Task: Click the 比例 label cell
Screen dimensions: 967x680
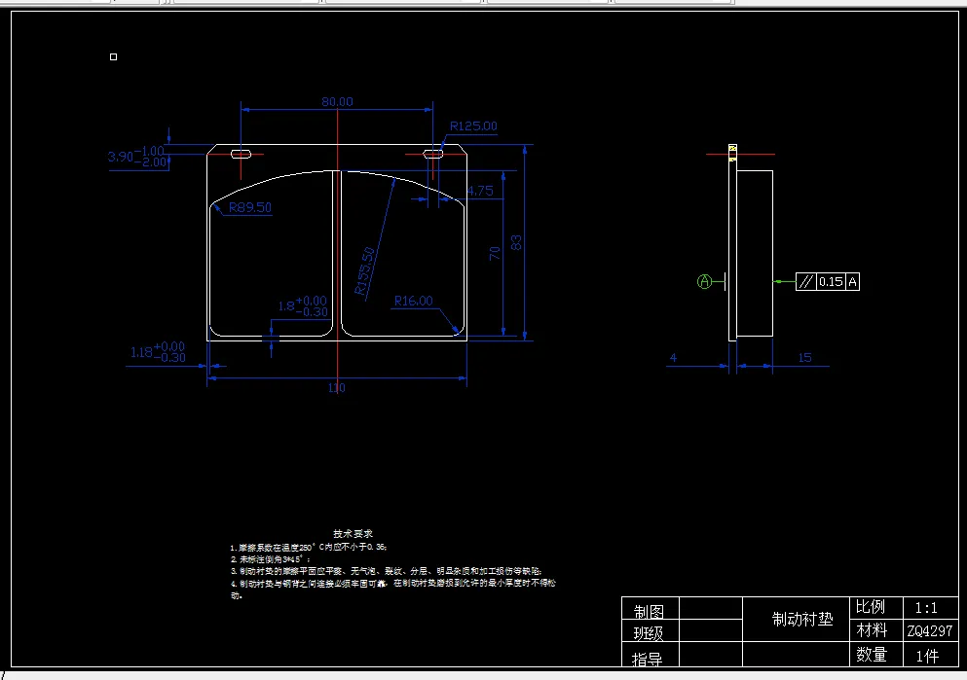Action: click(876, 607)
